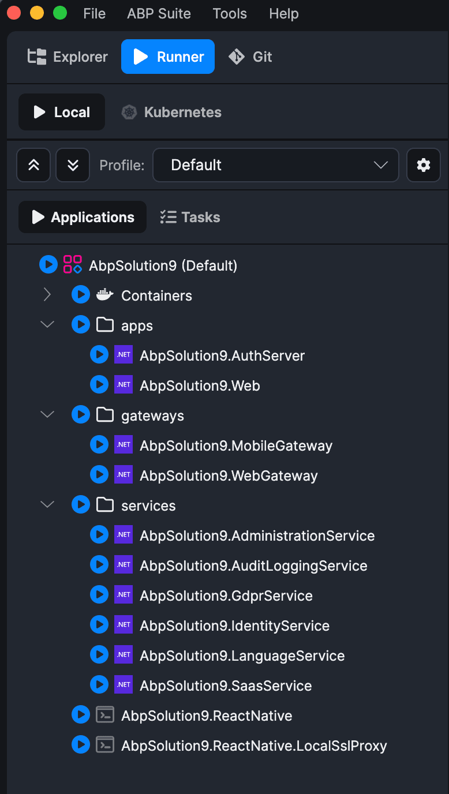Viewport: 449px width, 794px height.
Task: Select the Containers label text
Action: click(156, 296)
